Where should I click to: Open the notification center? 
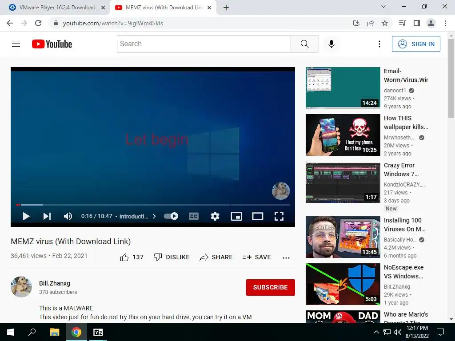[x=440, y=332]
